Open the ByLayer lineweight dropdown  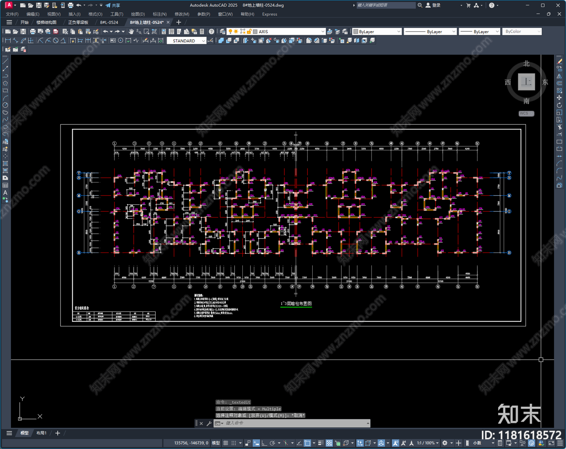click(497, 31)
